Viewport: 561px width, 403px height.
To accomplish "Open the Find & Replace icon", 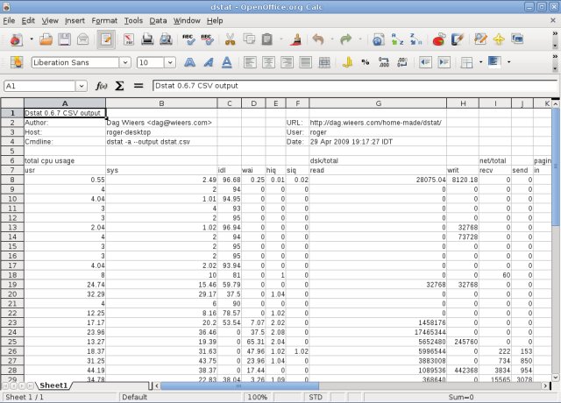I will tap(480, 39).
